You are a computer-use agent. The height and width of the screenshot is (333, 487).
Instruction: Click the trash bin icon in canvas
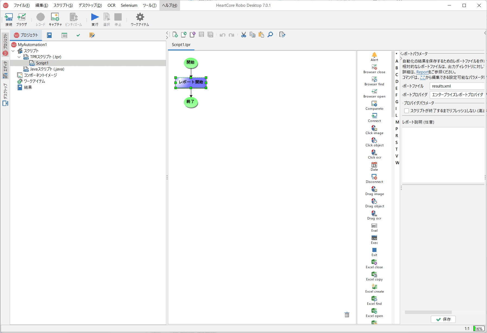click(x=347, y=315)
